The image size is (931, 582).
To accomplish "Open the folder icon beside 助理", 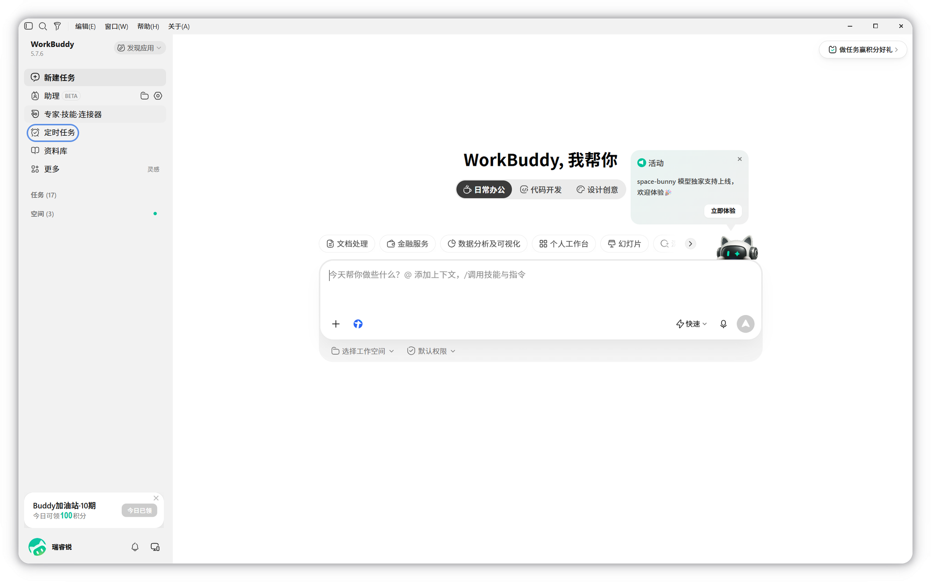I will click(x=144, y=96).
